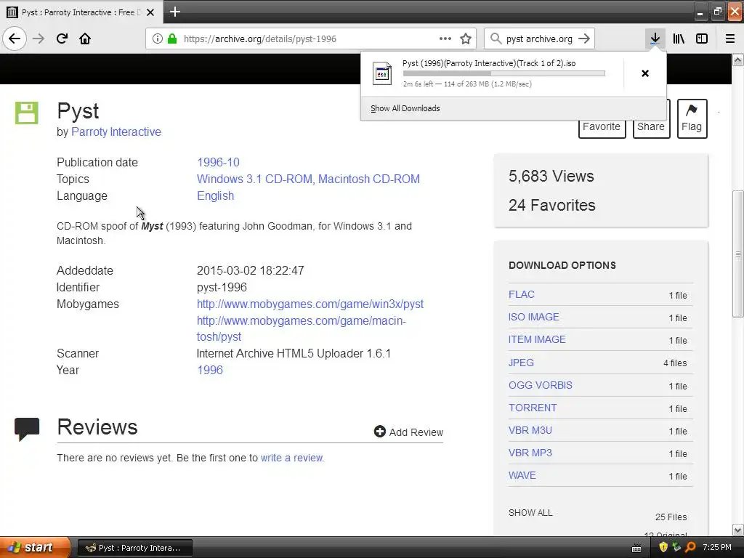Submit search with the arrow button
This screenshot has height=558, width=744.
pos(584,39)
